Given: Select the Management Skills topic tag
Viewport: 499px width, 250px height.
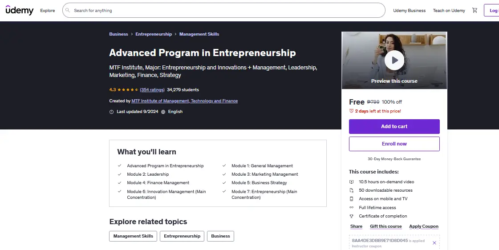Looking at the screenshot, I should [x=133, y=236].
